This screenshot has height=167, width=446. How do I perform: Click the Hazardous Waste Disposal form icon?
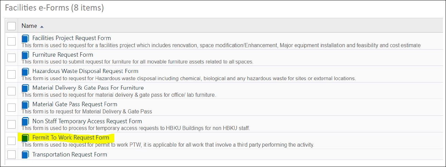click(25, 71)
